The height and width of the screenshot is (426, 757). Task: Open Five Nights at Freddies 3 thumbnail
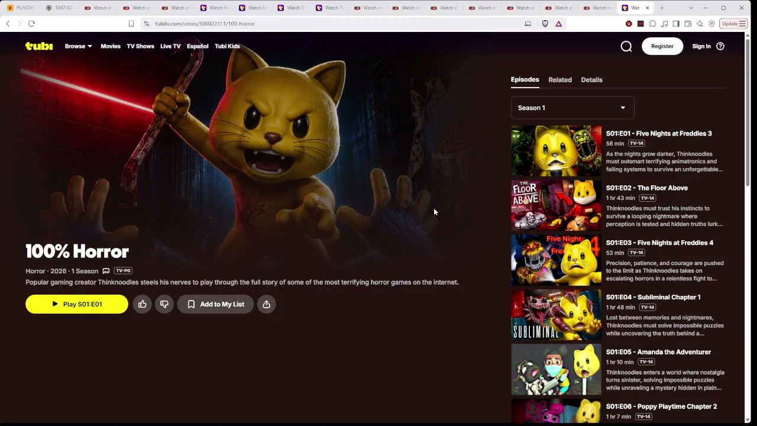coord(556,151)
